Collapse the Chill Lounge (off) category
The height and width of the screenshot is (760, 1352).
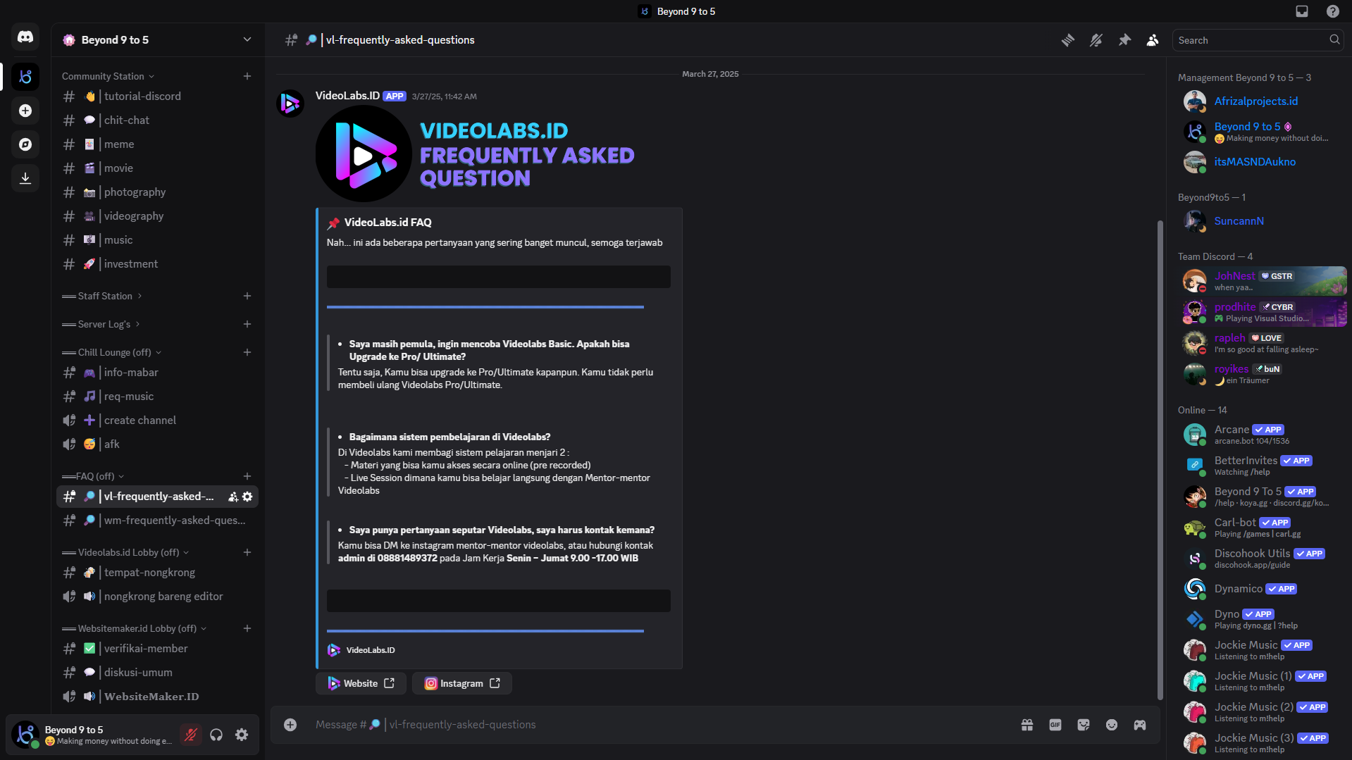pyautogui.click(x=112, y=352)
